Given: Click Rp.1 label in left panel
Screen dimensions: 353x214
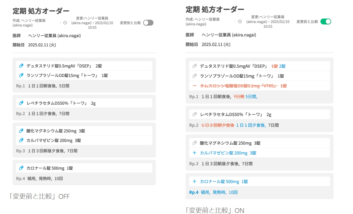Looking at the screenshot, I should 21,86.
